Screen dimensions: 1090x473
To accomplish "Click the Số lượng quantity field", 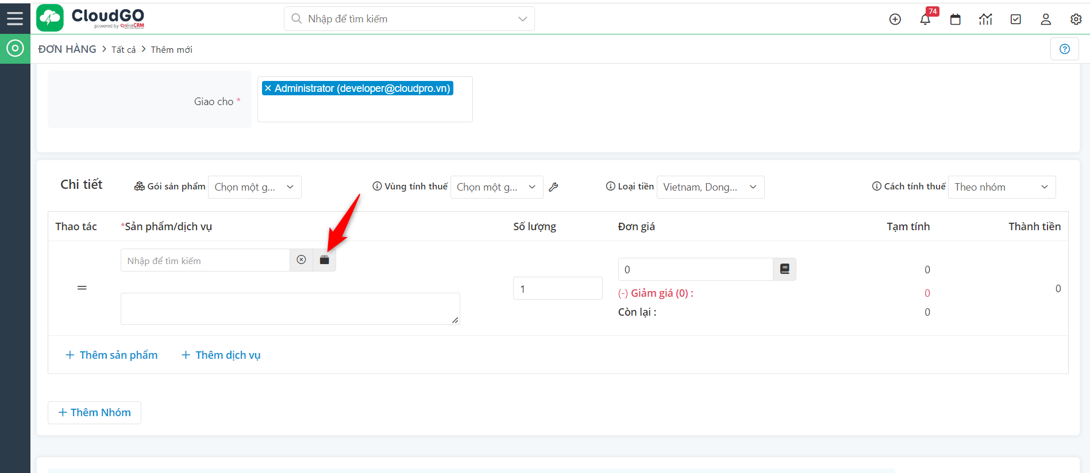I will 557,289.
